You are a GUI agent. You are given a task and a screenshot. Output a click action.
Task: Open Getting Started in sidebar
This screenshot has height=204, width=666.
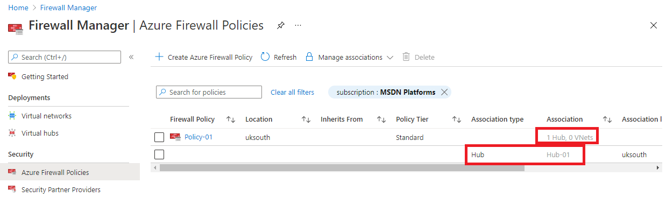pyautogui.click(x=45, y=77)
